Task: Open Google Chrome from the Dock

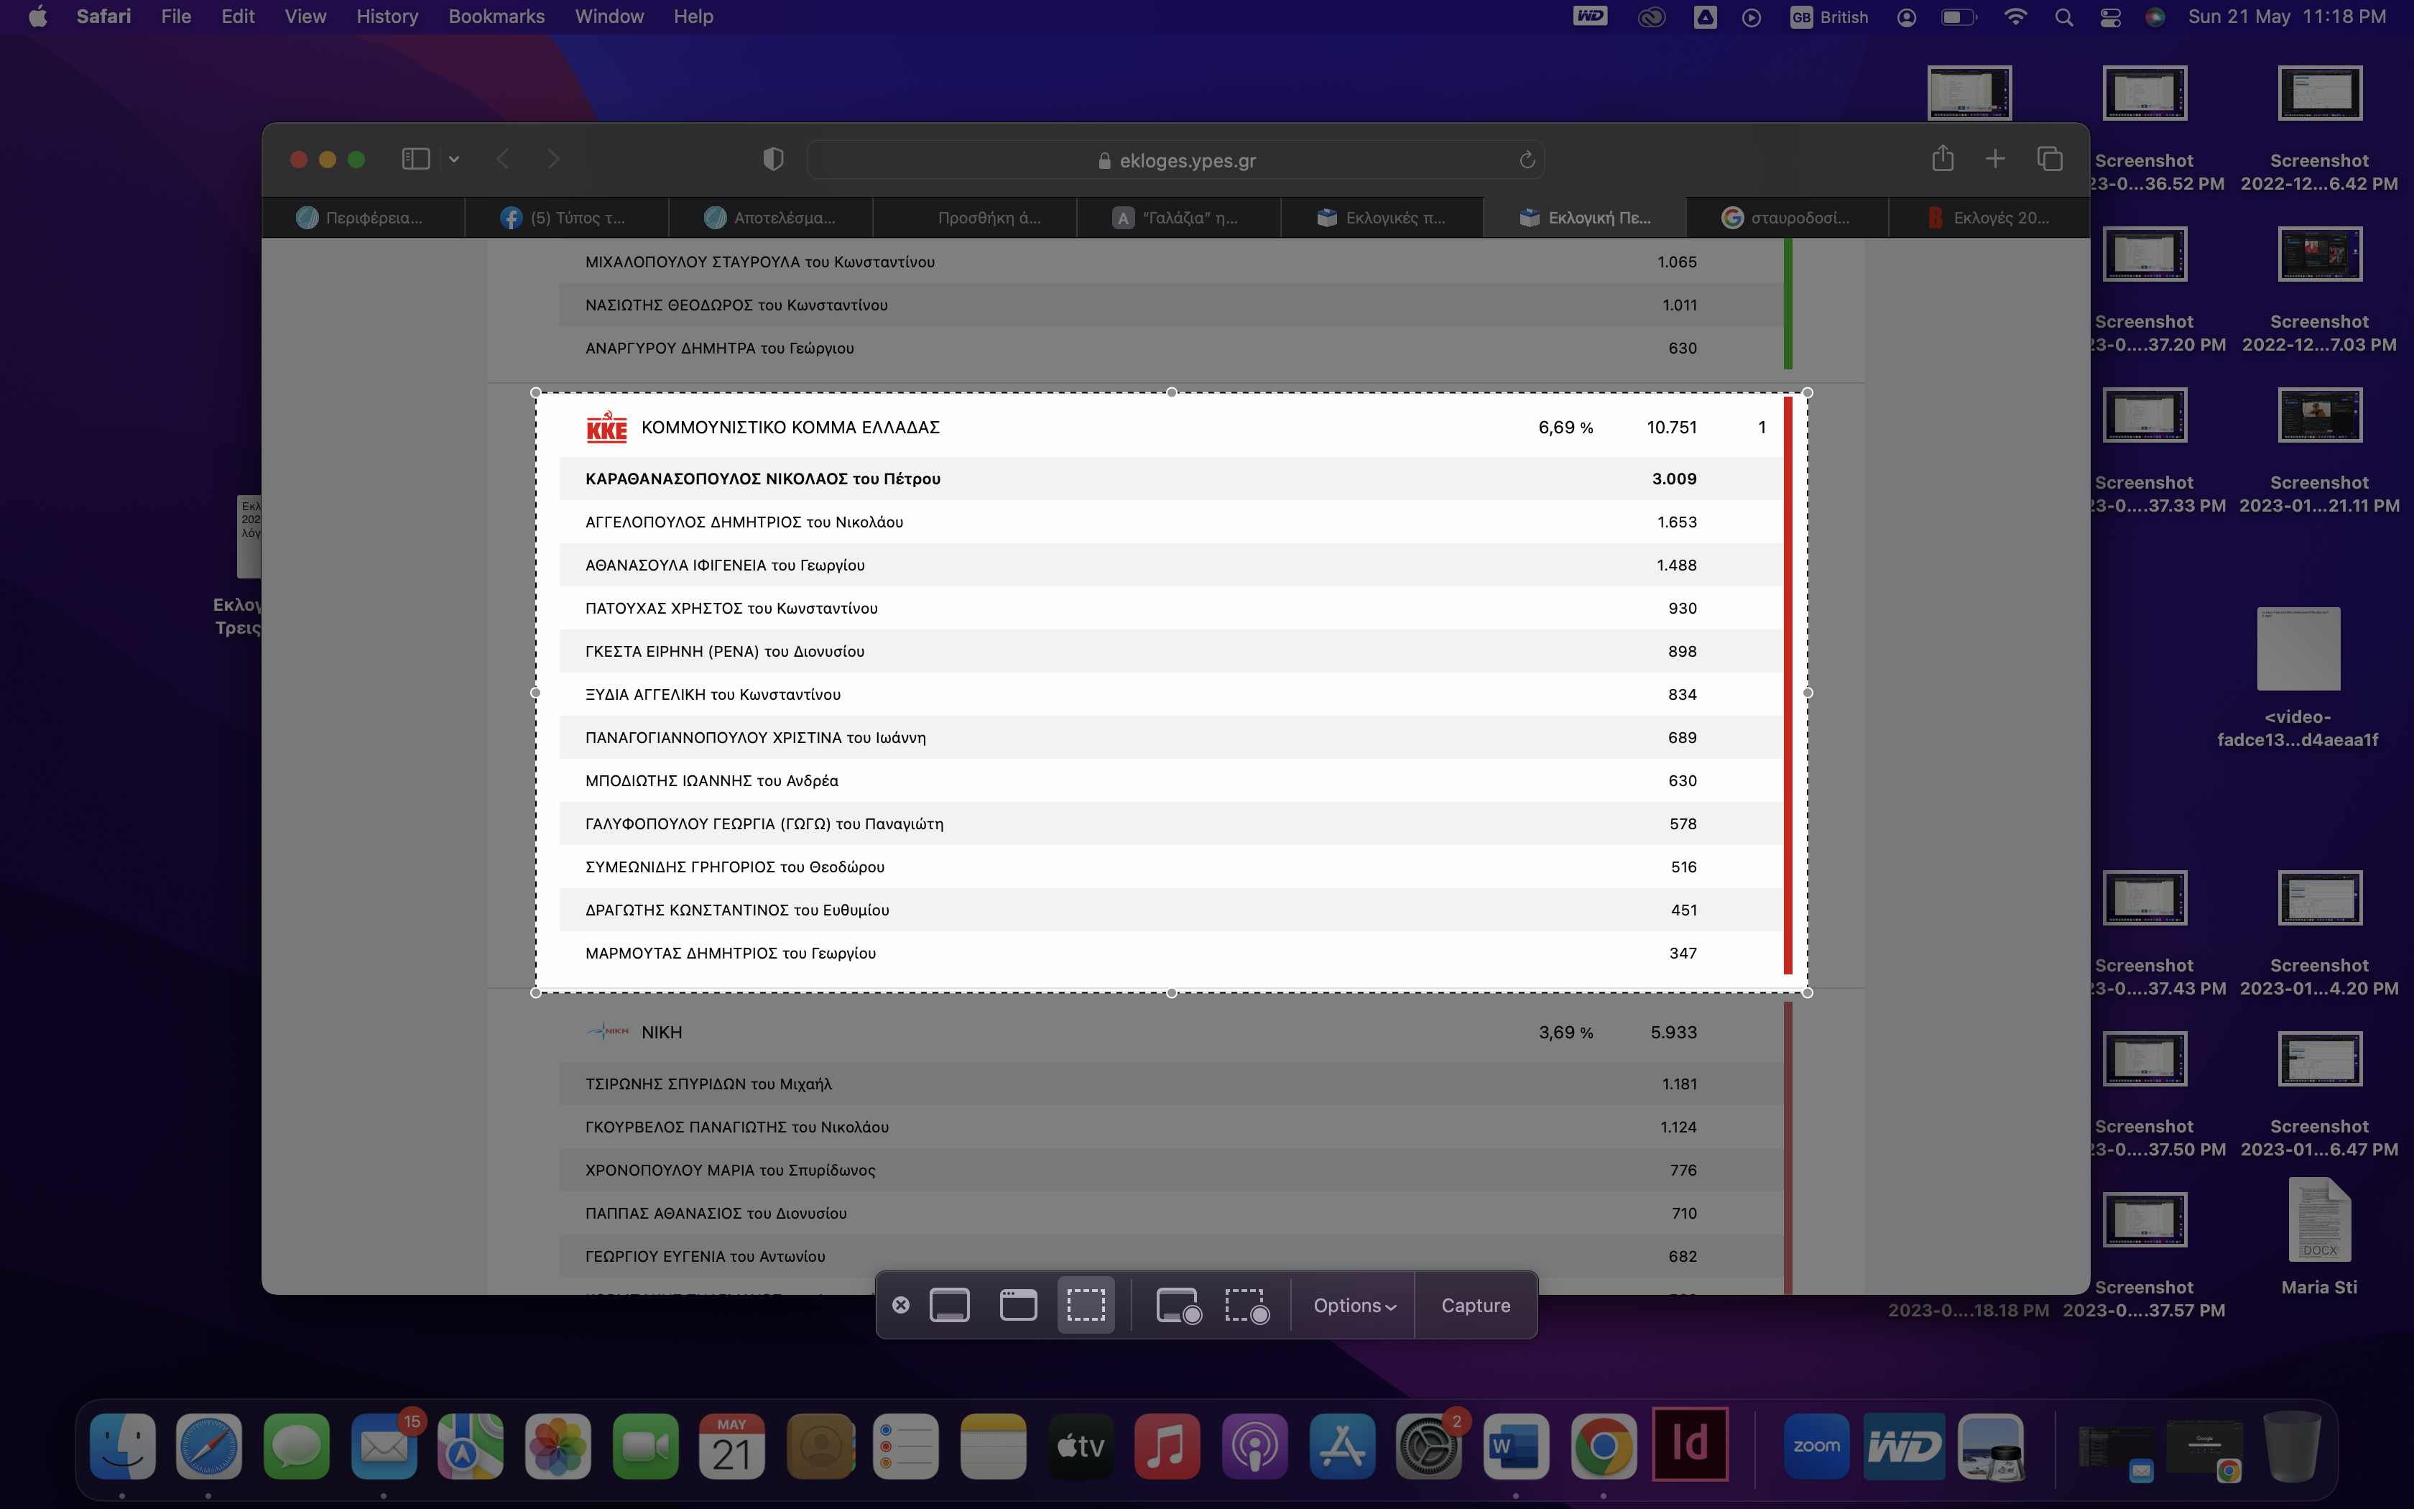Action: tap(1603, 1446)
